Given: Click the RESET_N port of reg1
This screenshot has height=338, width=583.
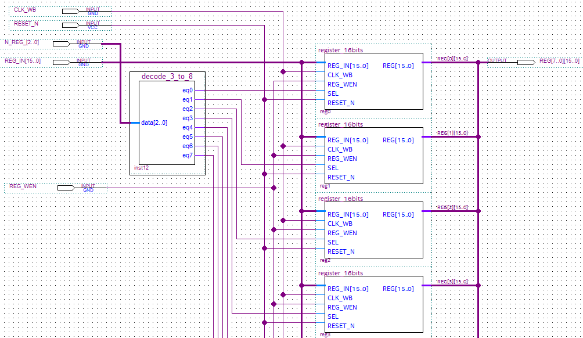Looking at the screenshot, I should 341,177.
